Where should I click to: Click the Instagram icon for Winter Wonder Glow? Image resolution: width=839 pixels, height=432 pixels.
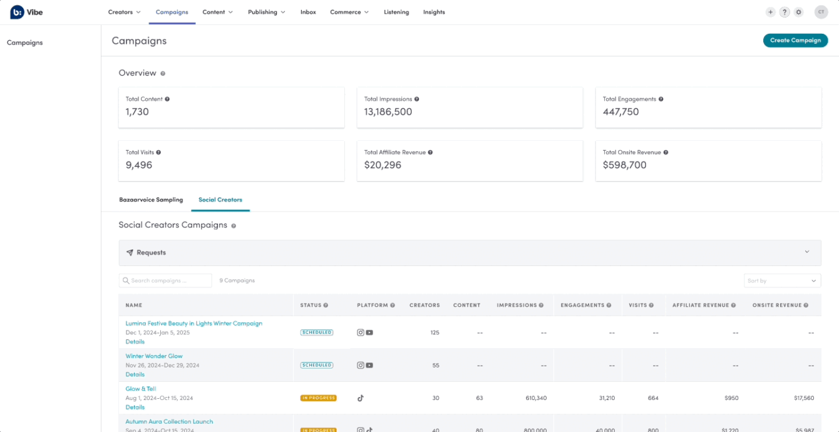point(361,364)
